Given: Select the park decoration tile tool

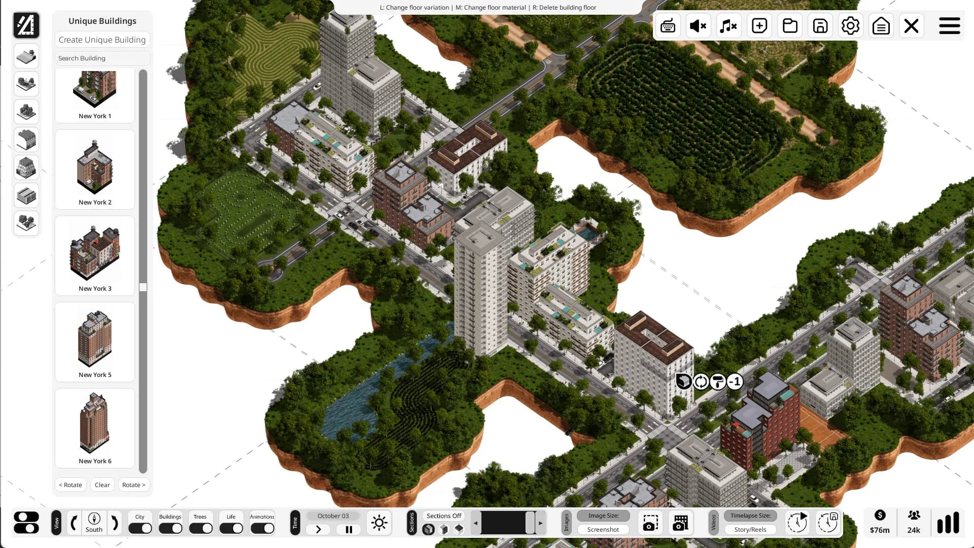Looking at the screenshot, I should pyautogui.click(x=26, y=223).
